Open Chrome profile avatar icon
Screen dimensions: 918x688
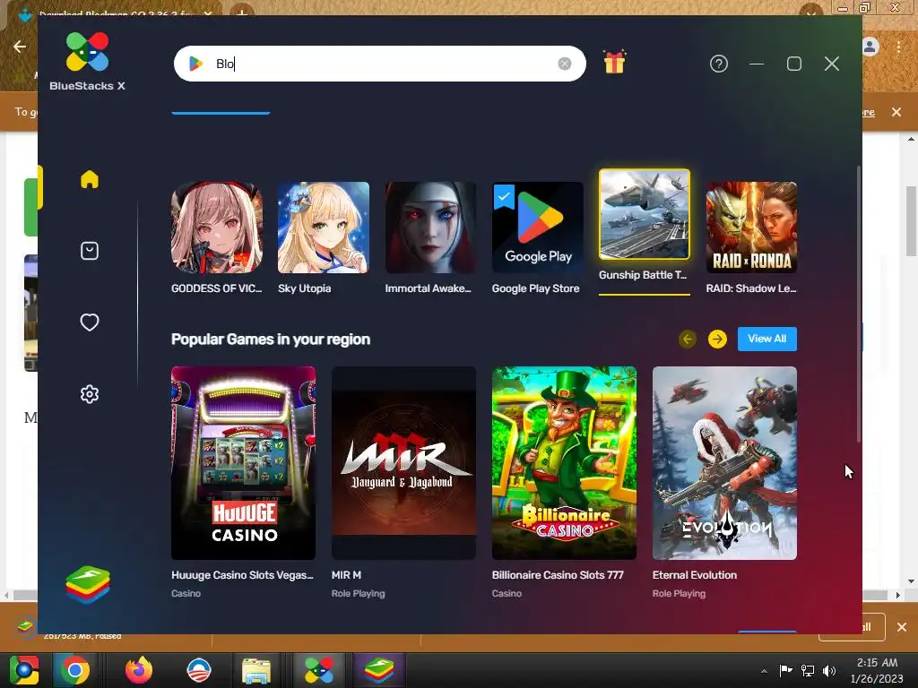click(x=870, y=47)
